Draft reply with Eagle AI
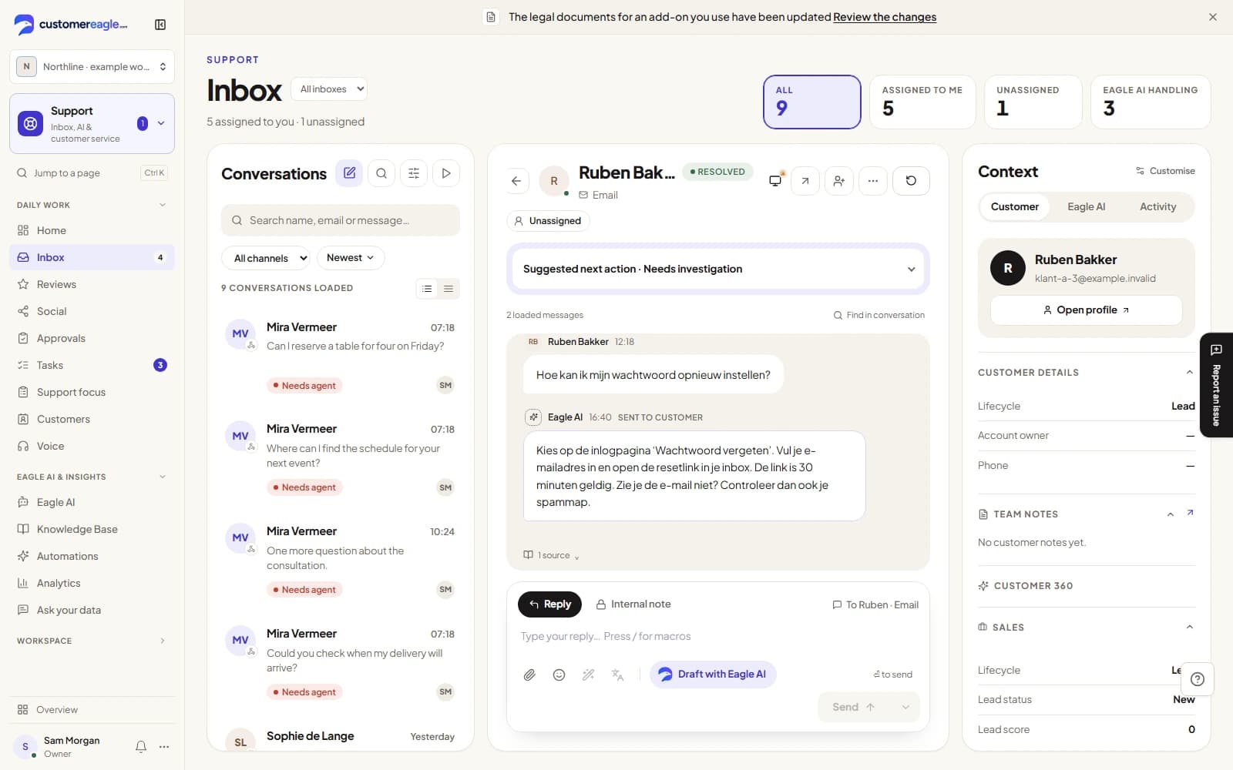 tap(713, 675)
